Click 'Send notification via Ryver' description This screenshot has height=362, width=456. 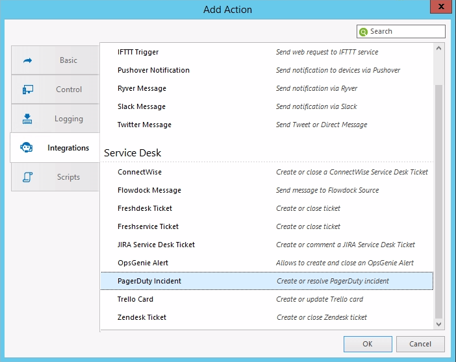(x=317, y=88)
